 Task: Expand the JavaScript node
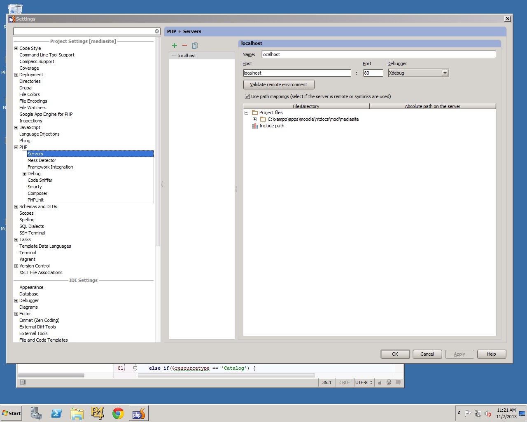(16, 127)
